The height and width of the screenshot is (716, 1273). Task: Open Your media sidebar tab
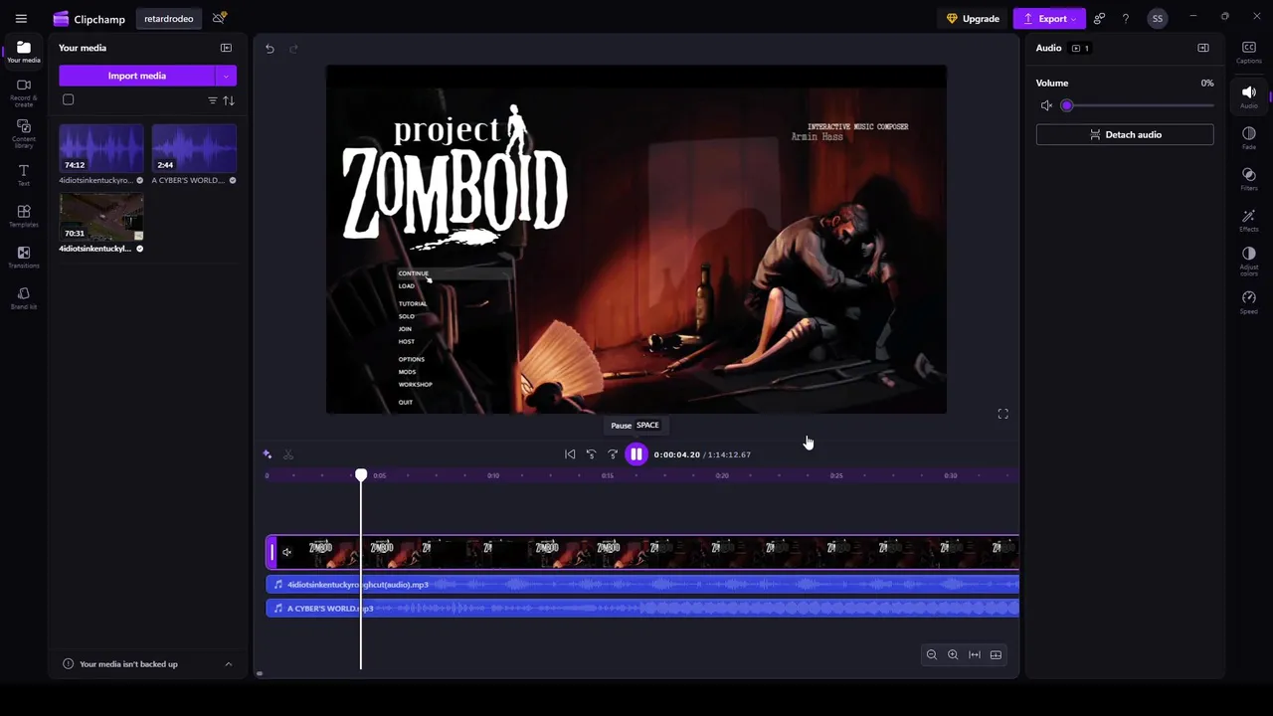pyautogui.click(x=24, y=53)
